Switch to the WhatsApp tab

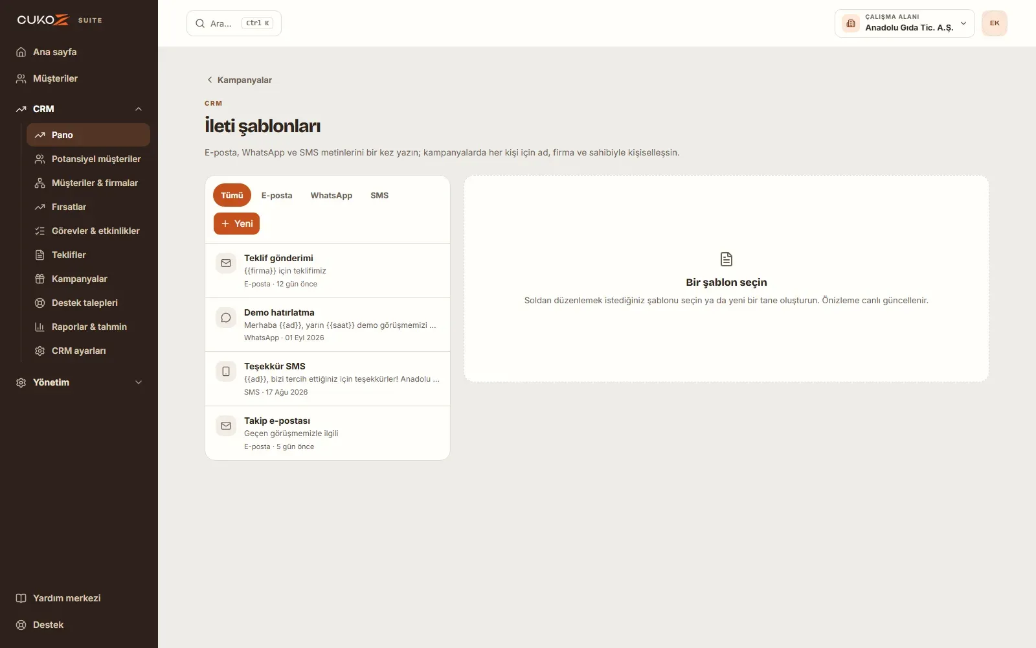click(332, 195)
